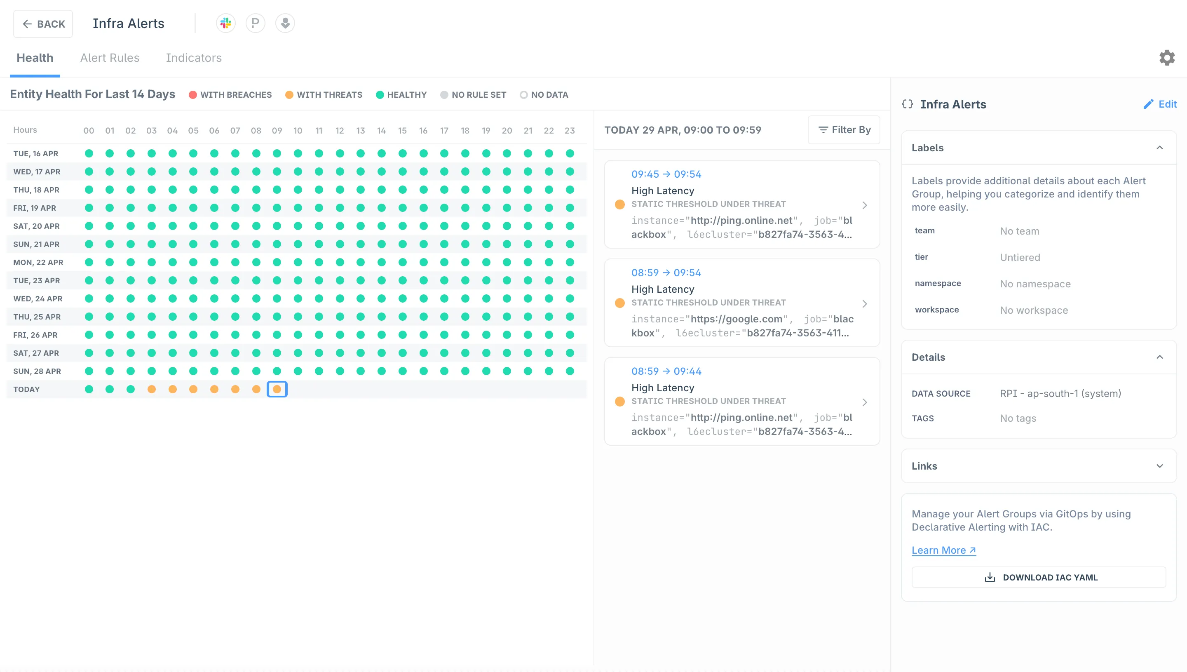Click the BACK button
Screen dimensions: 1187x672
[43, 24]
